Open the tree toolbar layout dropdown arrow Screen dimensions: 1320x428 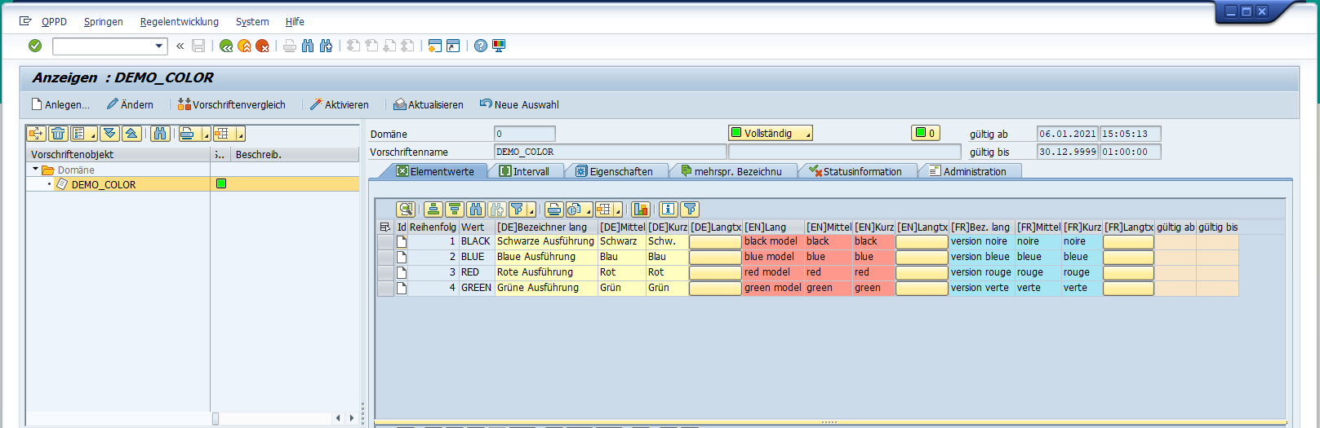coord(241,134)
